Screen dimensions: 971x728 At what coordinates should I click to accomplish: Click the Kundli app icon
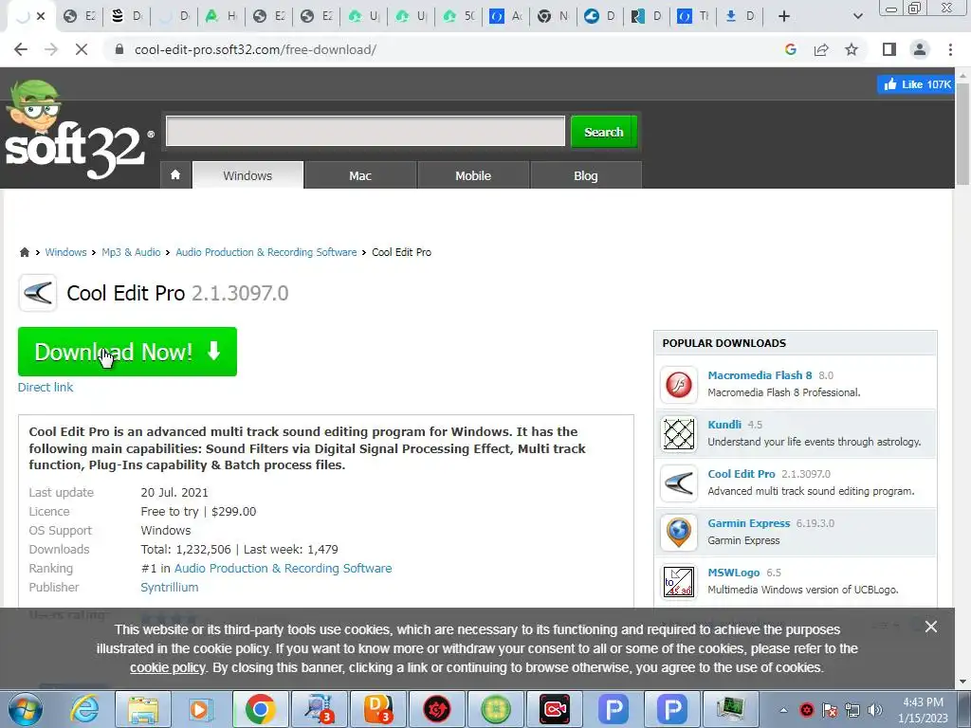coord(679,433)
